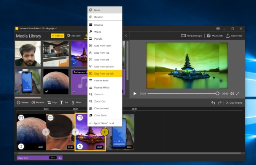
Task: Open My projects
Action: pyautogui.click(x=215, y=36)
